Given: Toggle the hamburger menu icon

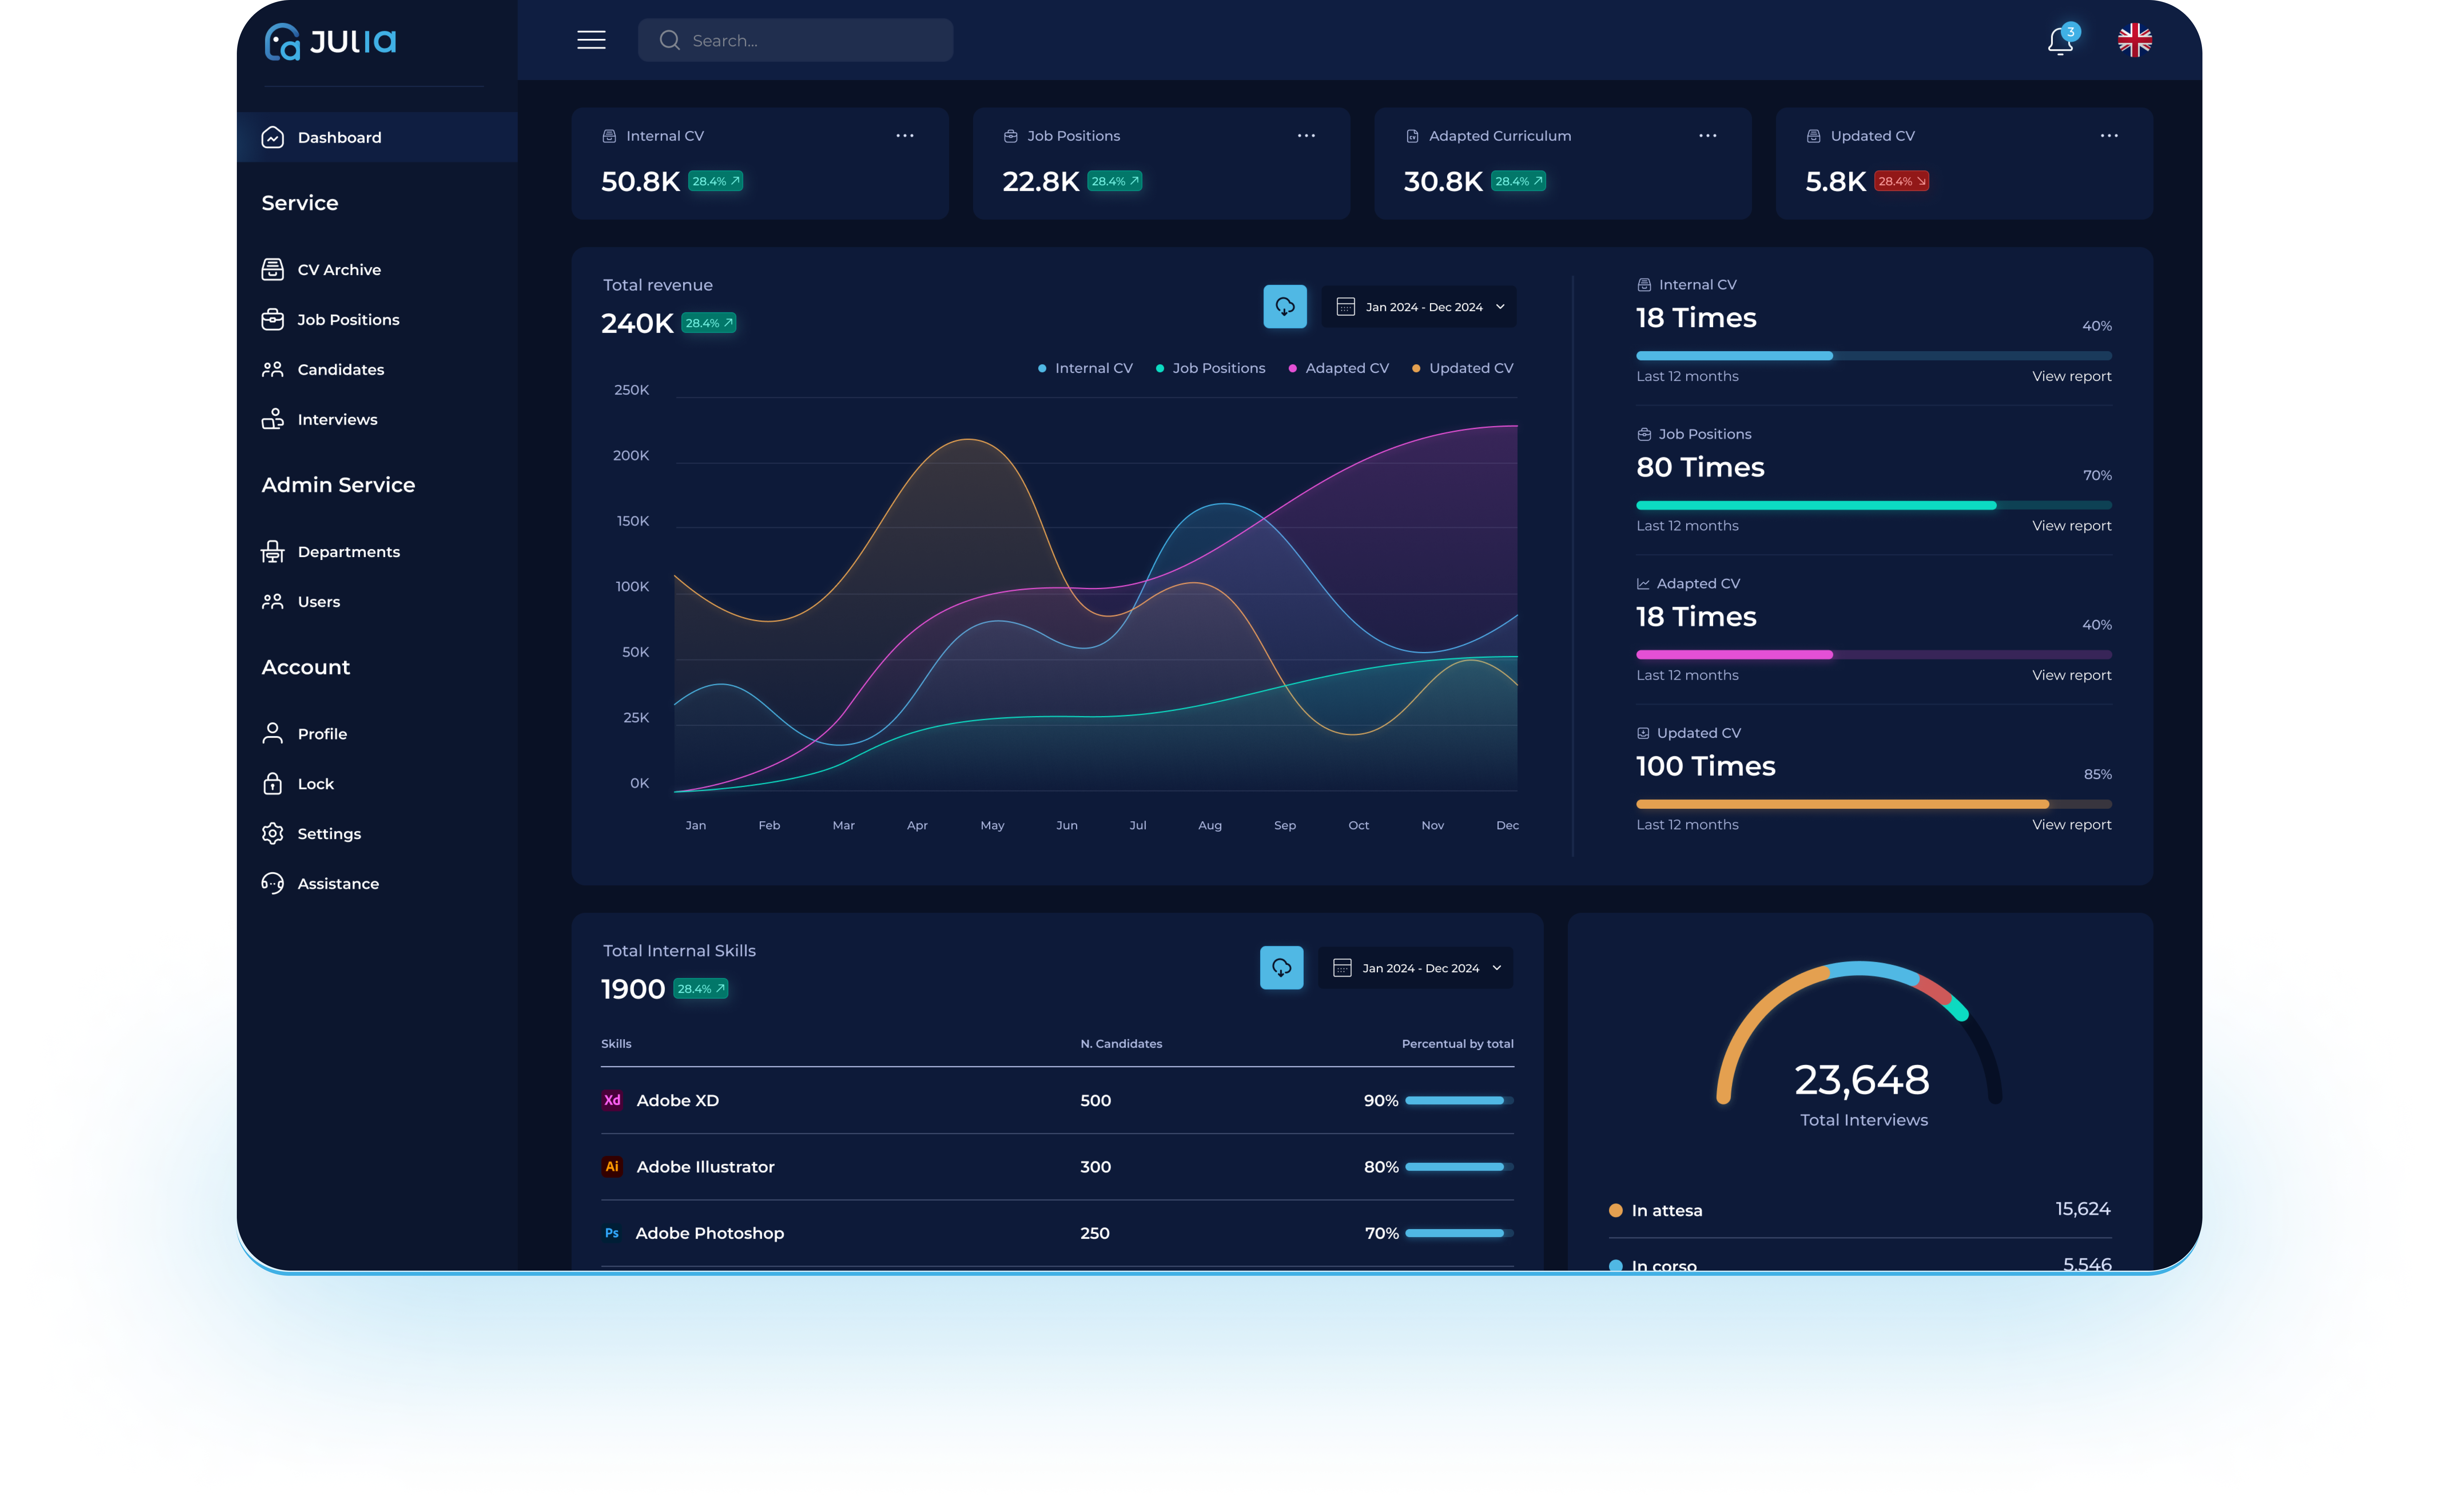Looking at the screenshot, I should point(591,40).
